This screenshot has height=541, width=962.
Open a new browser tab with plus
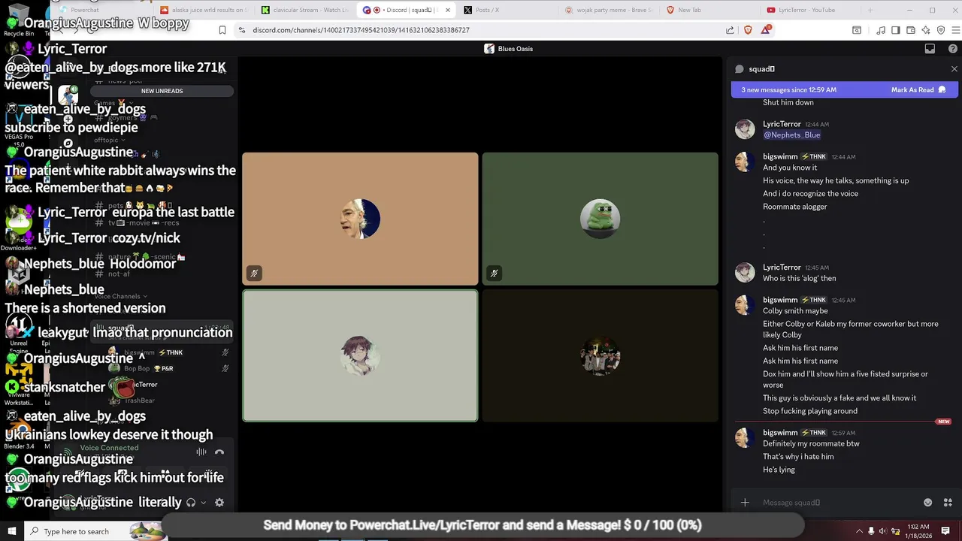point(870,10)
